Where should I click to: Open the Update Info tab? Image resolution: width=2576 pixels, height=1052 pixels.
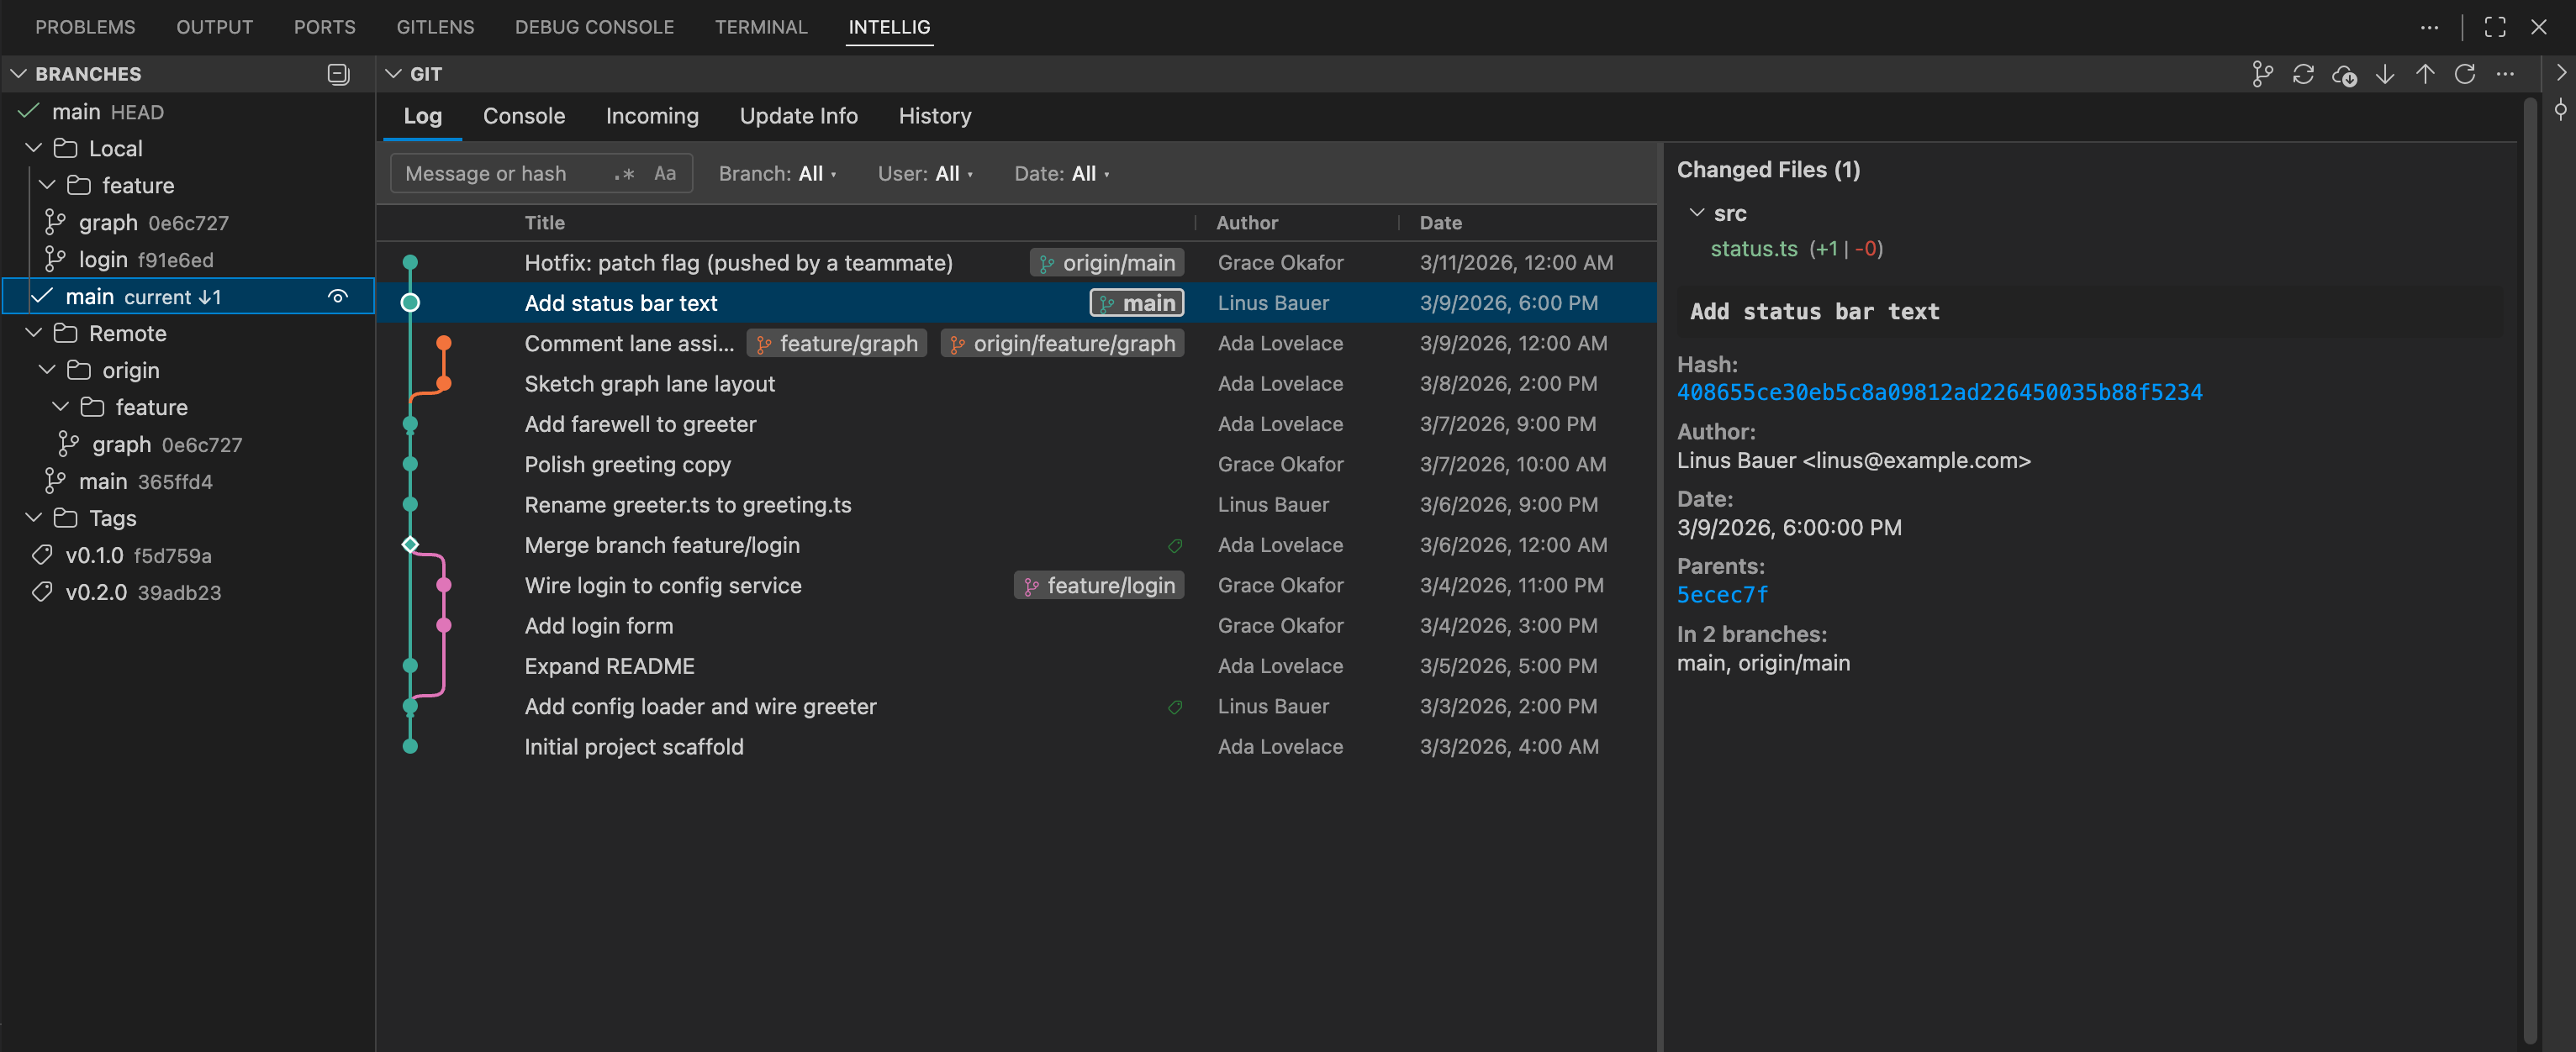pos(798,116)
